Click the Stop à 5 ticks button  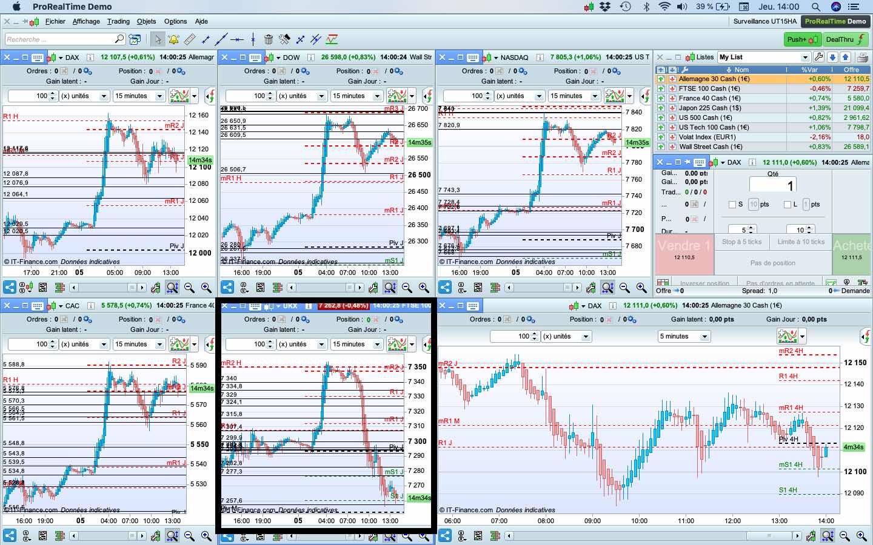point(741,242)
